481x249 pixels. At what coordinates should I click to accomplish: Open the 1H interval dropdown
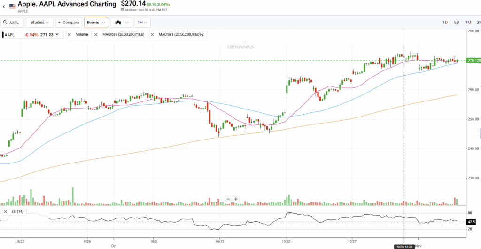[x=142, y=23]
